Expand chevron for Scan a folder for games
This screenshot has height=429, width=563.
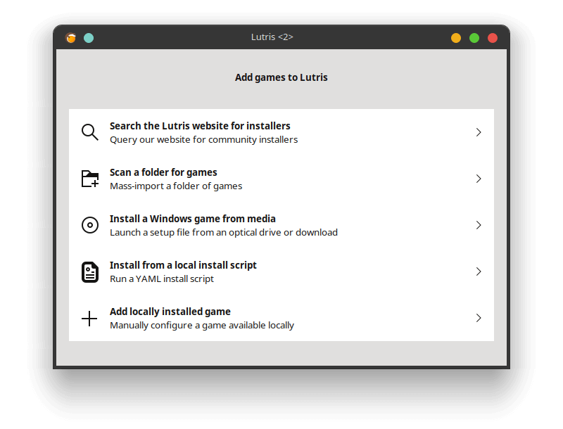pyautogui.click(x=479, y=179)
